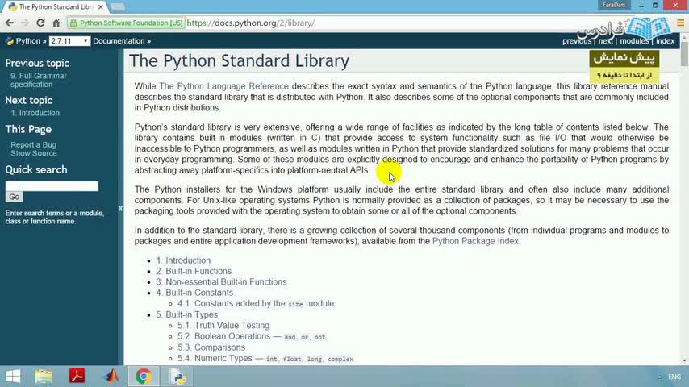689x387 pixels.
Task: Close The Python Standard Library tab
Action: [x=101, y=7]
